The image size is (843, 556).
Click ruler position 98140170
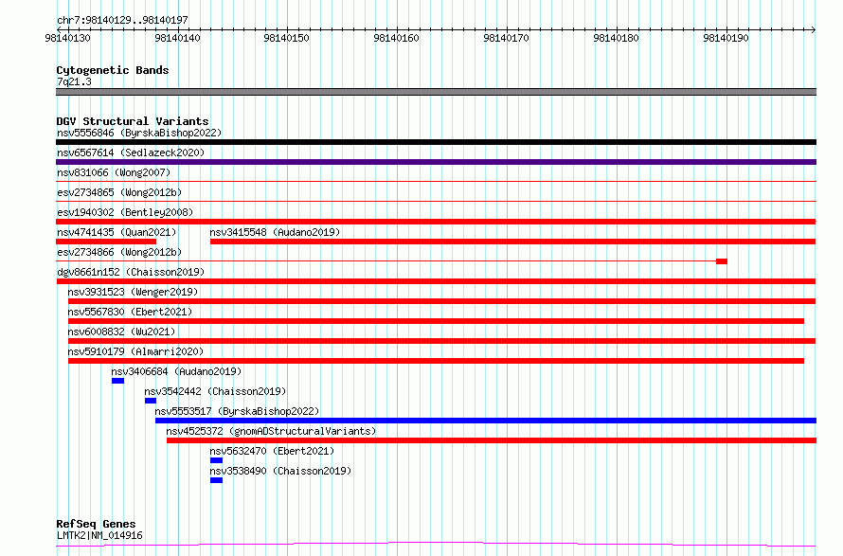506,38
